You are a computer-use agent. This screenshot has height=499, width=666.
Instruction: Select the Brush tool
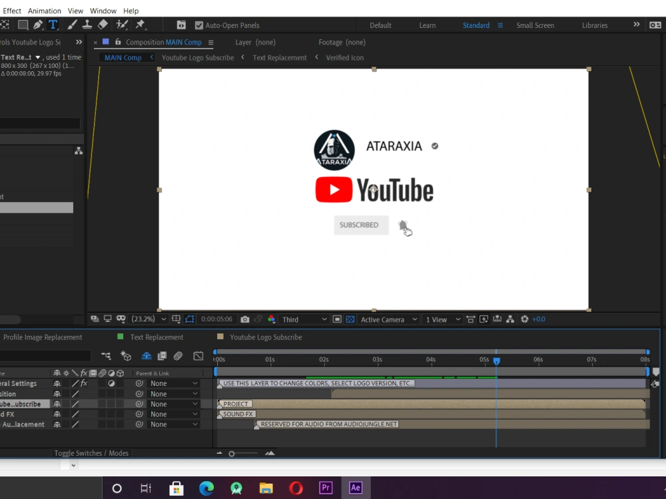tap(72, 25)
